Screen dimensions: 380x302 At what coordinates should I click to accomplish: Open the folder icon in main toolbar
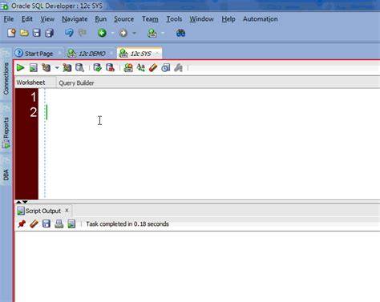[24, 33]
